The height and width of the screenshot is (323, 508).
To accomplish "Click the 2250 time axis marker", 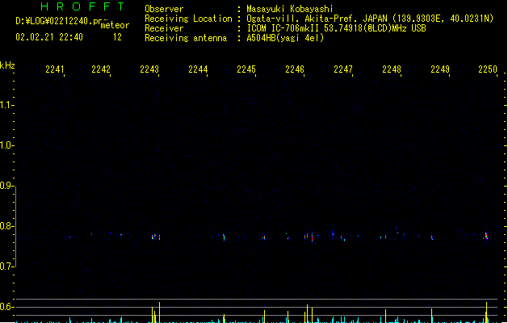I will pos(488,69).
